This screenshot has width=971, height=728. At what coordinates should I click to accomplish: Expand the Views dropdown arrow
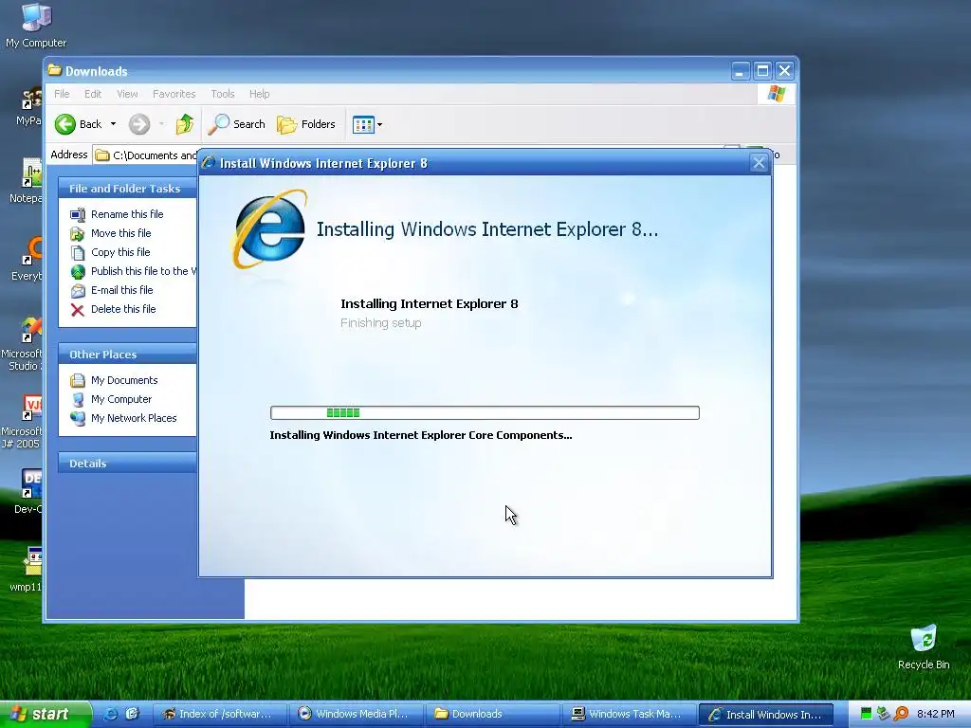[x=379, y=124]
